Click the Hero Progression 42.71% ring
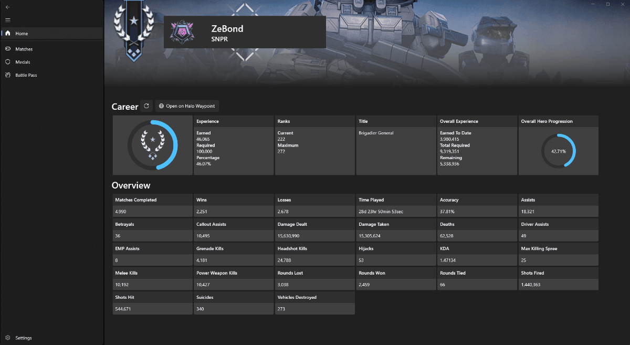This screenshot has height=345, width=630. (558, 151)
